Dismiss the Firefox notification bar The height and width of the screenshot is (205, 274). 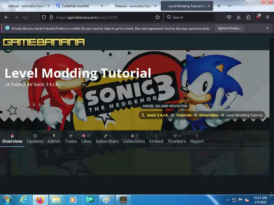[267, 28]
